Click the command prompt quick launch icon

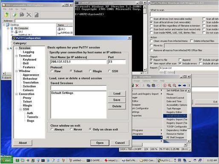(x=43, y=161)
